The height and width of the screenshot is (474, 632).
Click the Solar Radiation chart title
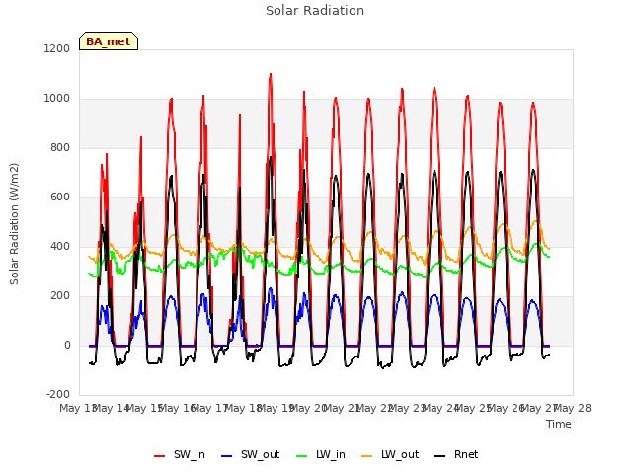(315, 11)
